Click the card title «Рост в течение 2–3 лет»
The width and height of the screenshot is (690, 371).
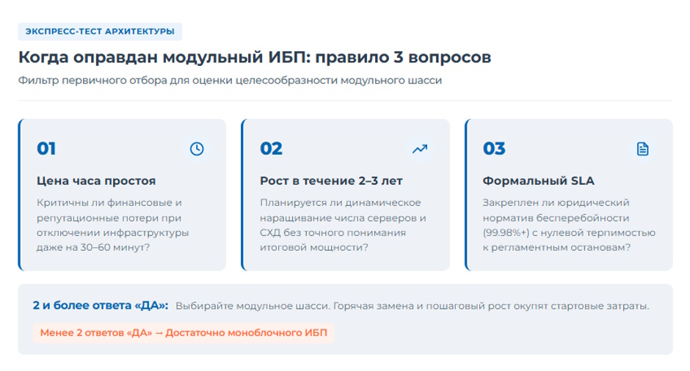331,180
